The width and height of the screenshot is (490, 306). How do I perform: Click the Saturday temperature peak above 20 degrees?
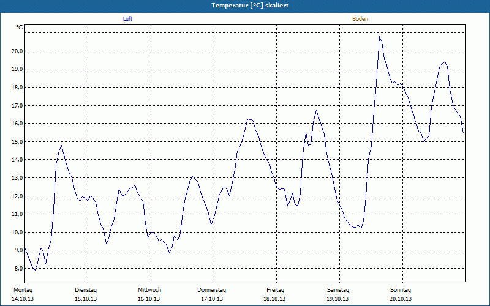(380, 37)
